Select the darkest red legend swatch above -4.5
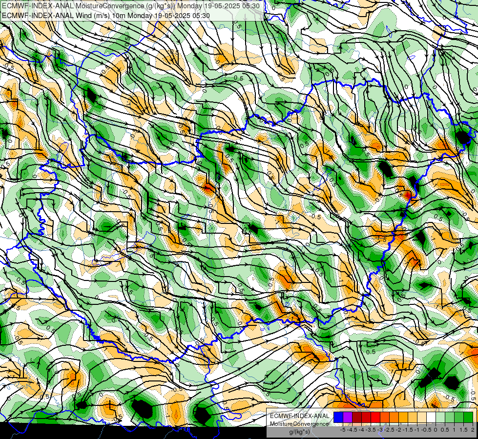Screen dimensions: 478x439 coord(357,417)
